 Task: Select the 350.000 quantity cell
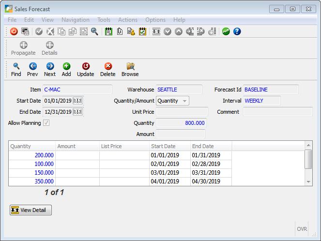tap(32, 181)
